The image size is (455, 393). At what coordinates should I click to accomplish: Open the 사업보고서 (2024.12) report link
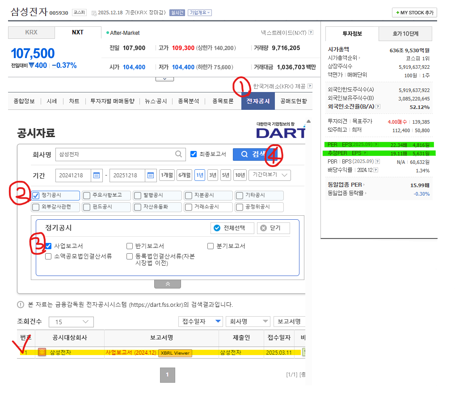(131, 352)
